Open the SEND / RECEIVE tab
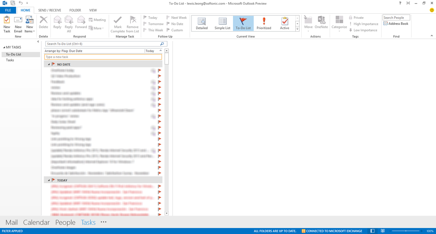Viewport: 436px width, 234px height. click(x=50, y=10)
